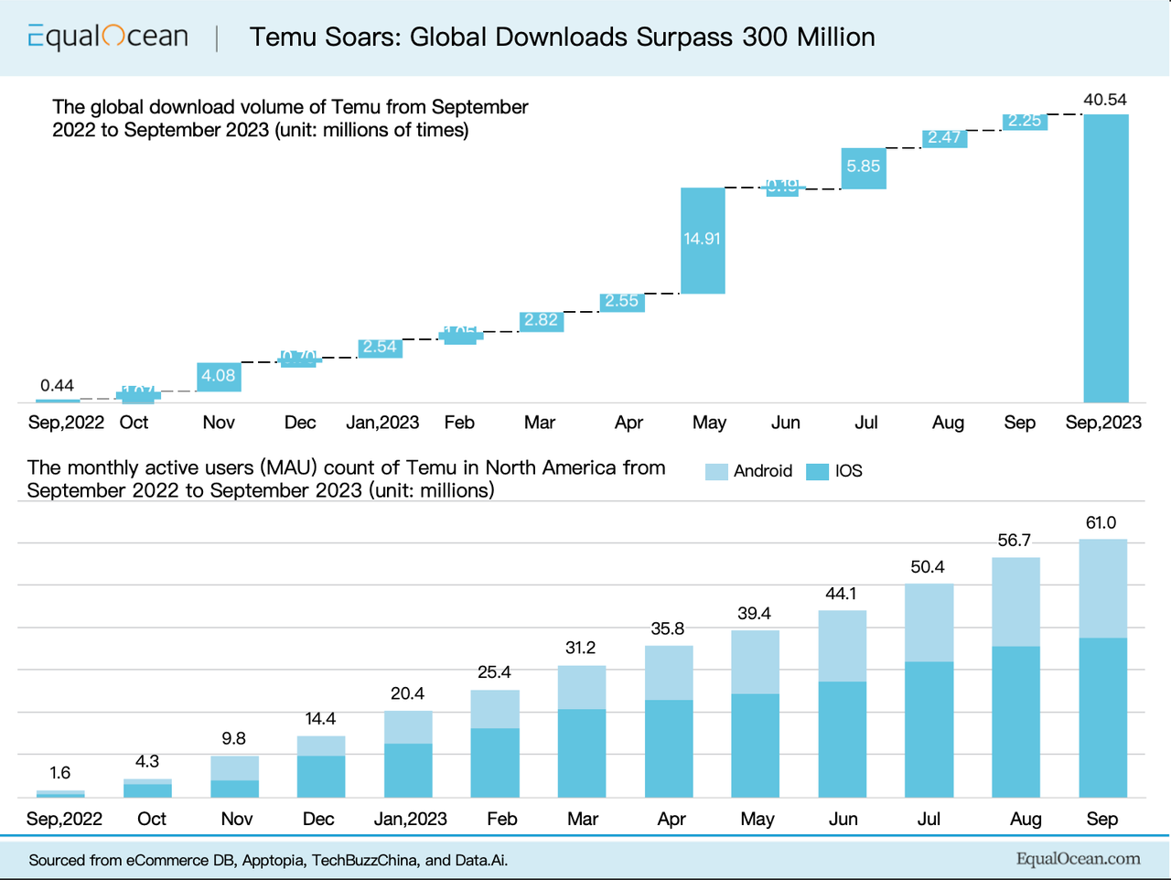Click the 25.4 MAU value label
Image resolution: width=1171 pixels, height=880 pixels.
coord(494,672)
